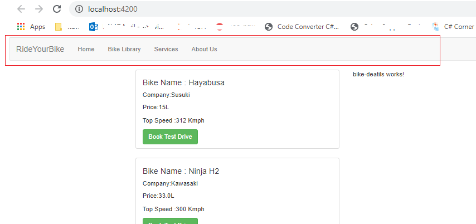Click the second globe icon bookmark

354,27
